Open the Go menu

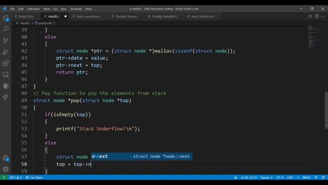pos(55,9)
